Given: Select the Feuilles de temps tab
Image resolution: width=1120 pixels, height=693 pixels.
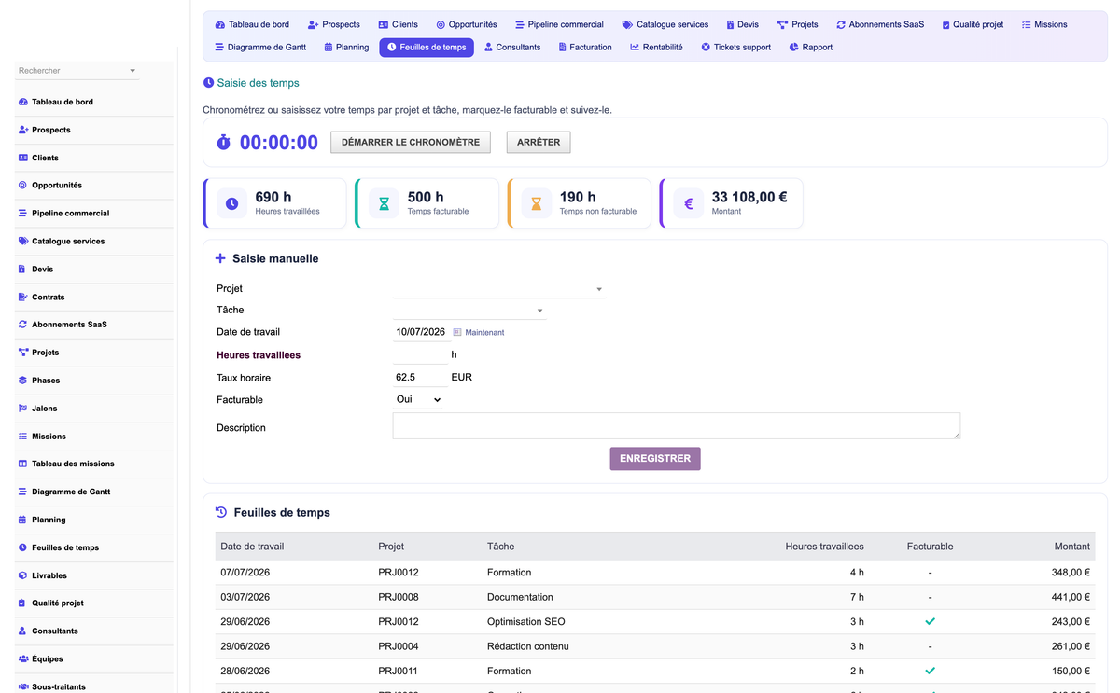Looking at the screenshot, I should [427, 47].
